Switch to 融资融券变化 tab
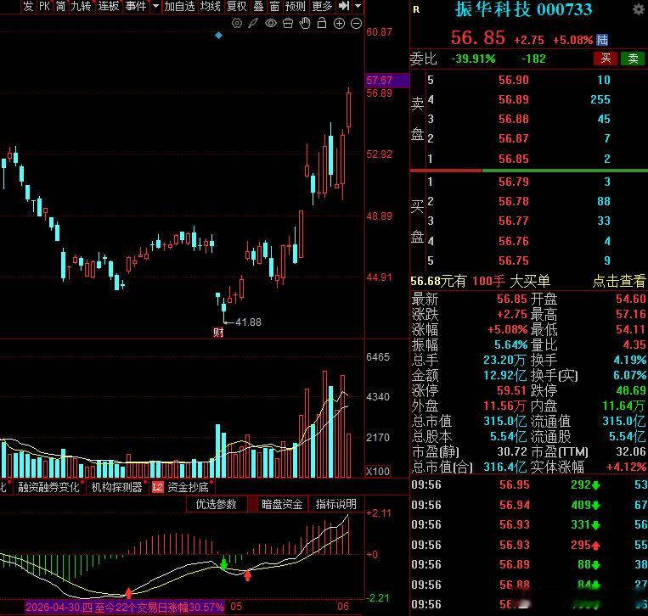Viewport: 648px width, 616px height. point(48,487)
